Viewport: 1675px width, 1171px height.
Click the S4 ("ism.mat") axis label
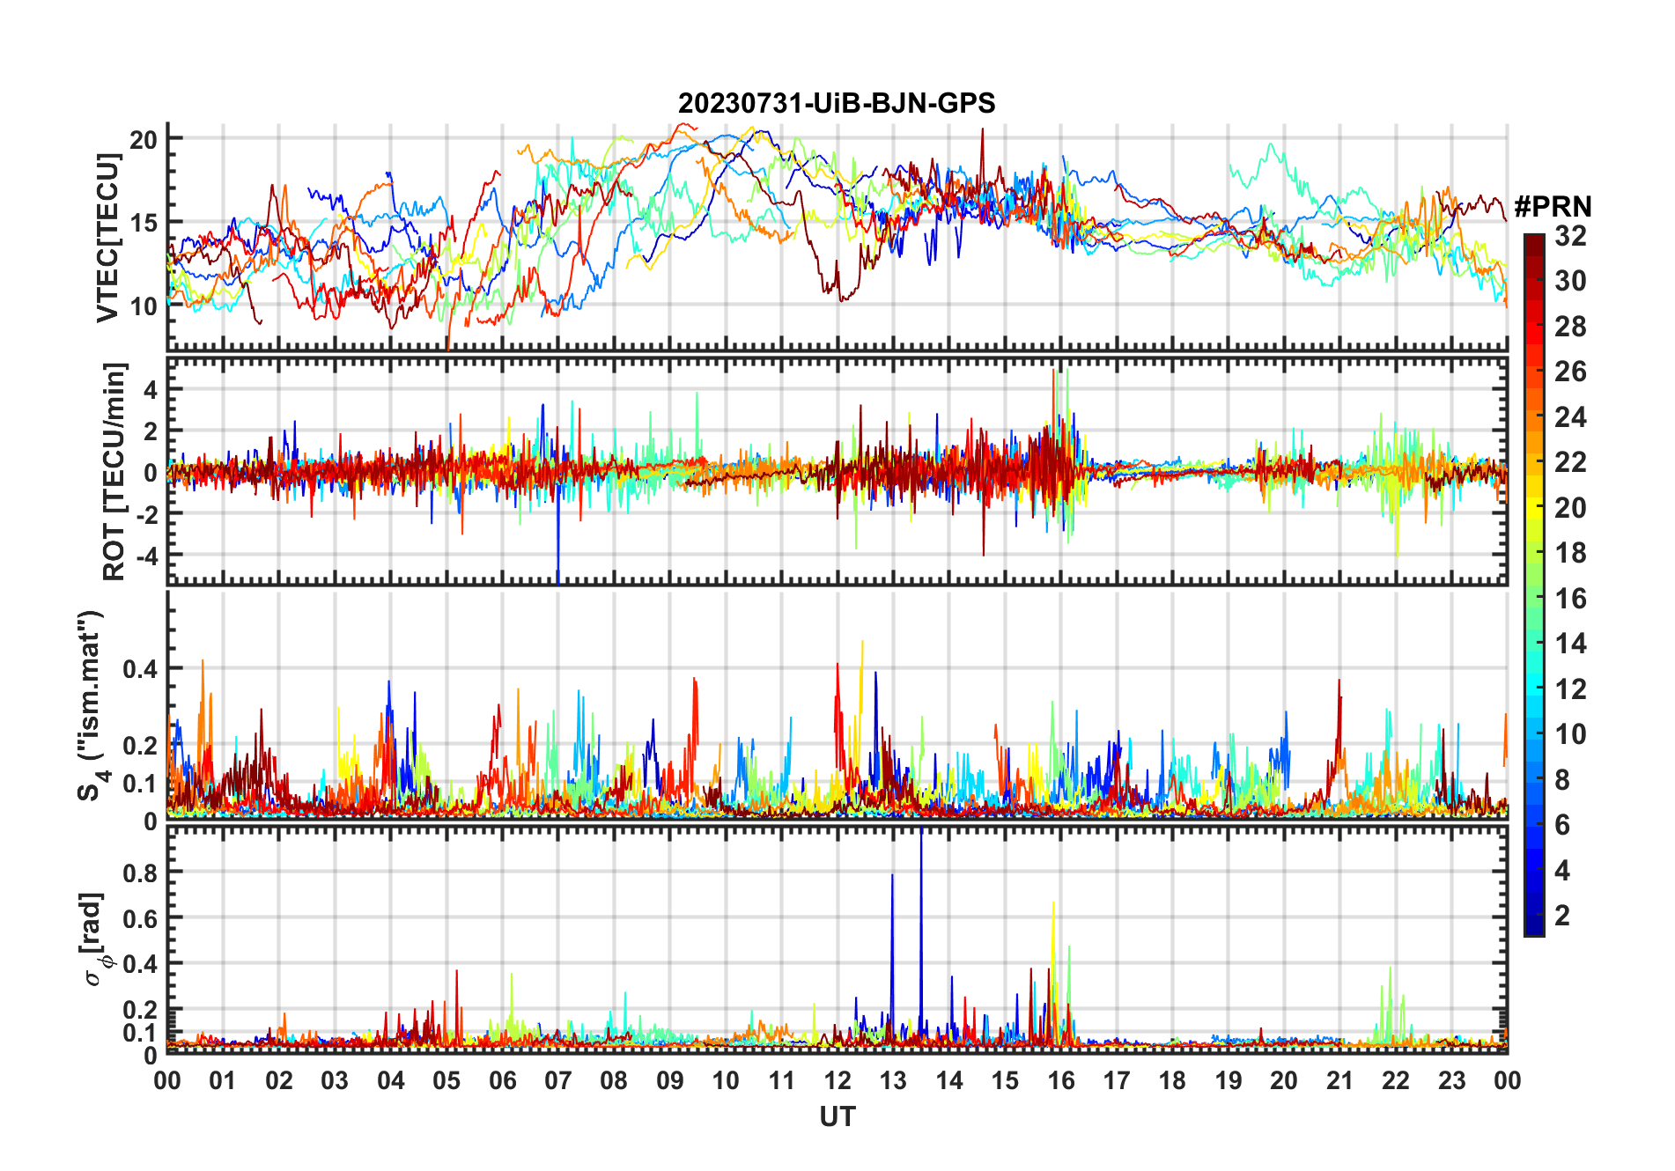click(x=92, y=704)
